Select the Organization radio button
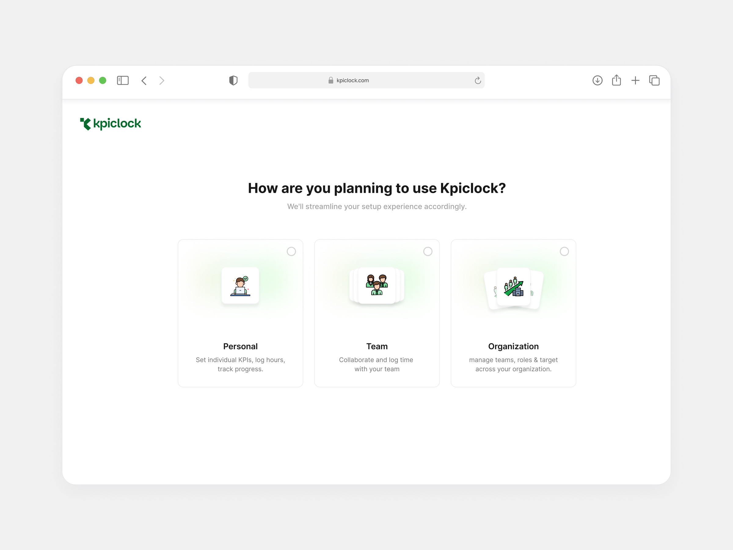This screenshot has height=550, width=733. [x=564, y=252]
